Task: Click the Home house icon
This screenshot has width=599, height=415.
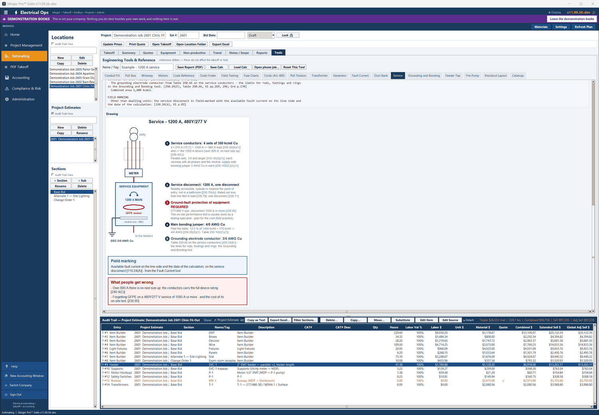Action: click(6, 35)
